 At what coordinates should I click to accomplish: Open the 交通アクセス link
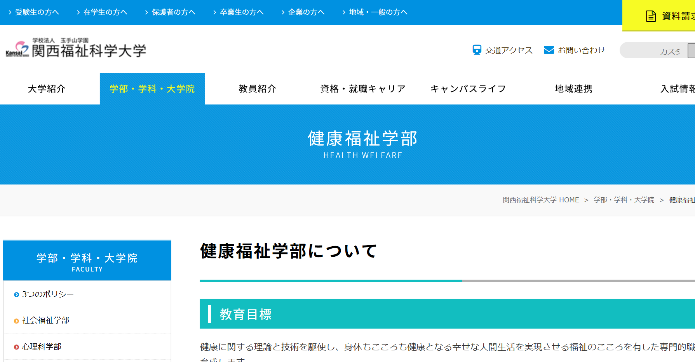coord(509,50)
